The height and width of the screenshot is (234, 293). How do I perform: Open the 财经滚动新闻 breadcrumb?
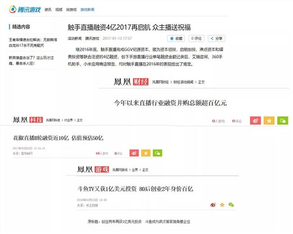tap(183, 82)
